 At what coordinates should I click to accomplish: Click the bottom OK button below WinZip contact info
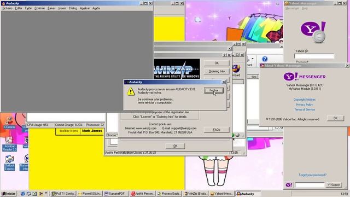pyautogui.click(x=175, y=146)
